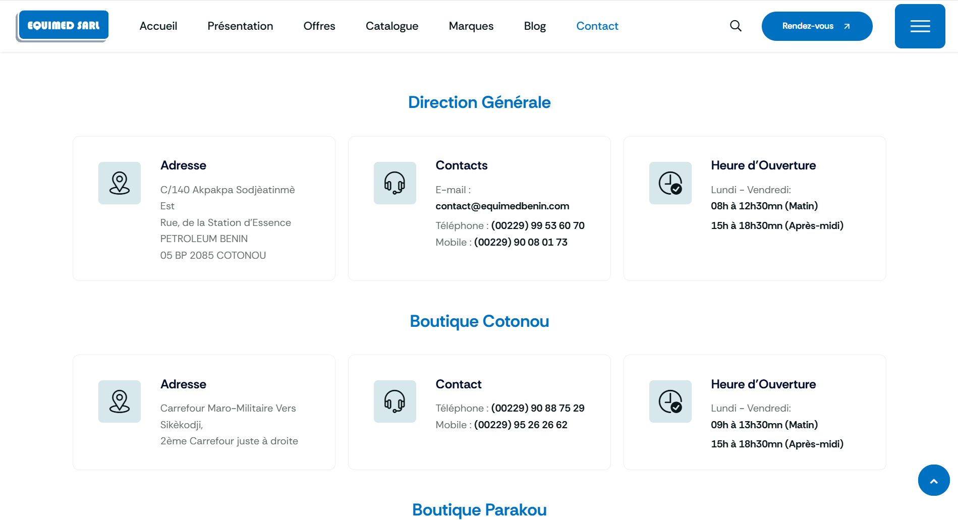Click the Boutique Cotonou heading
The height and width of the screenshot is (520, 958).
click(x=479, y=321)
